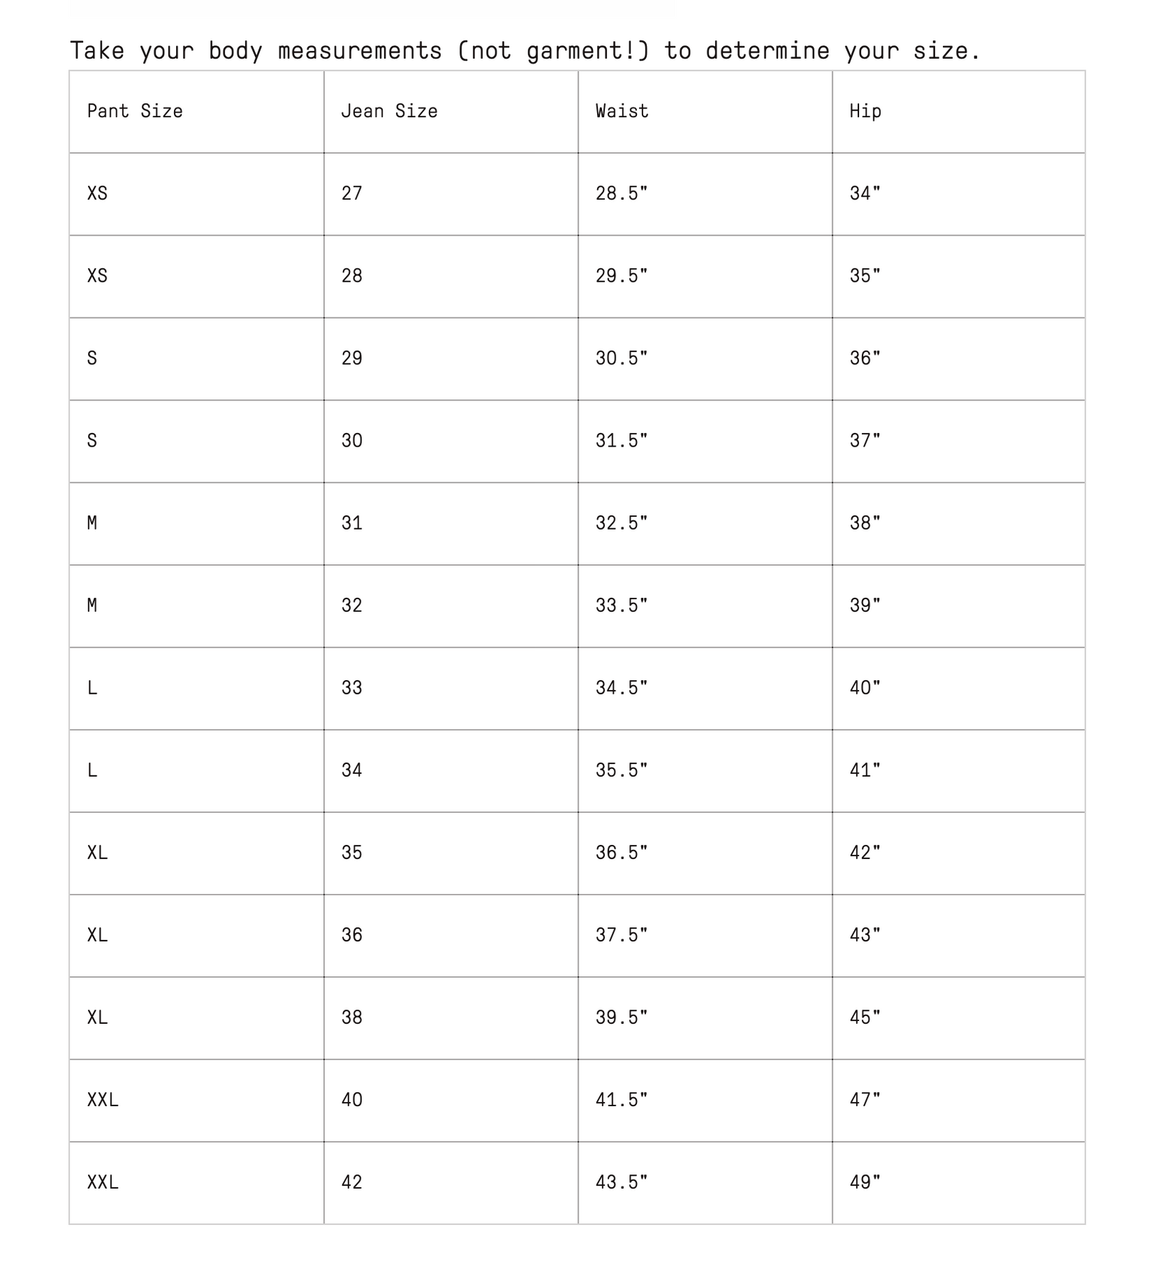
Task: Click the M pant size beside jean size 31
Action: coord(92,523)
